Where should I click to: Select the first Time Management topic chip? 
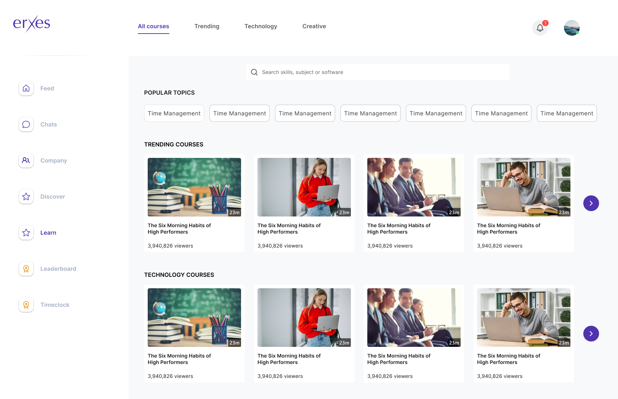point(174,113)
